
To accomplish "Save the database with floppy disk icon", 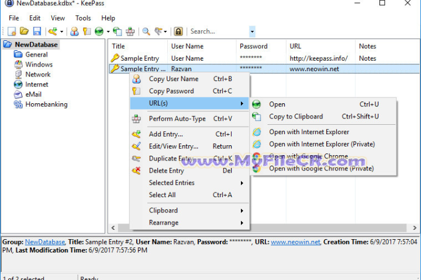I will pos(37,32).
